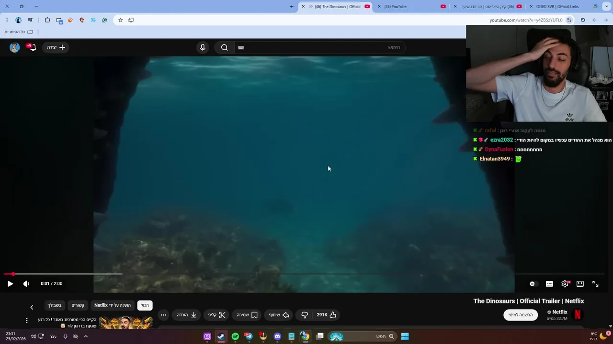Reload the page with the refresh icon
Image resolution: width=613 pixels, height=344 pixels.
[583, 20]
